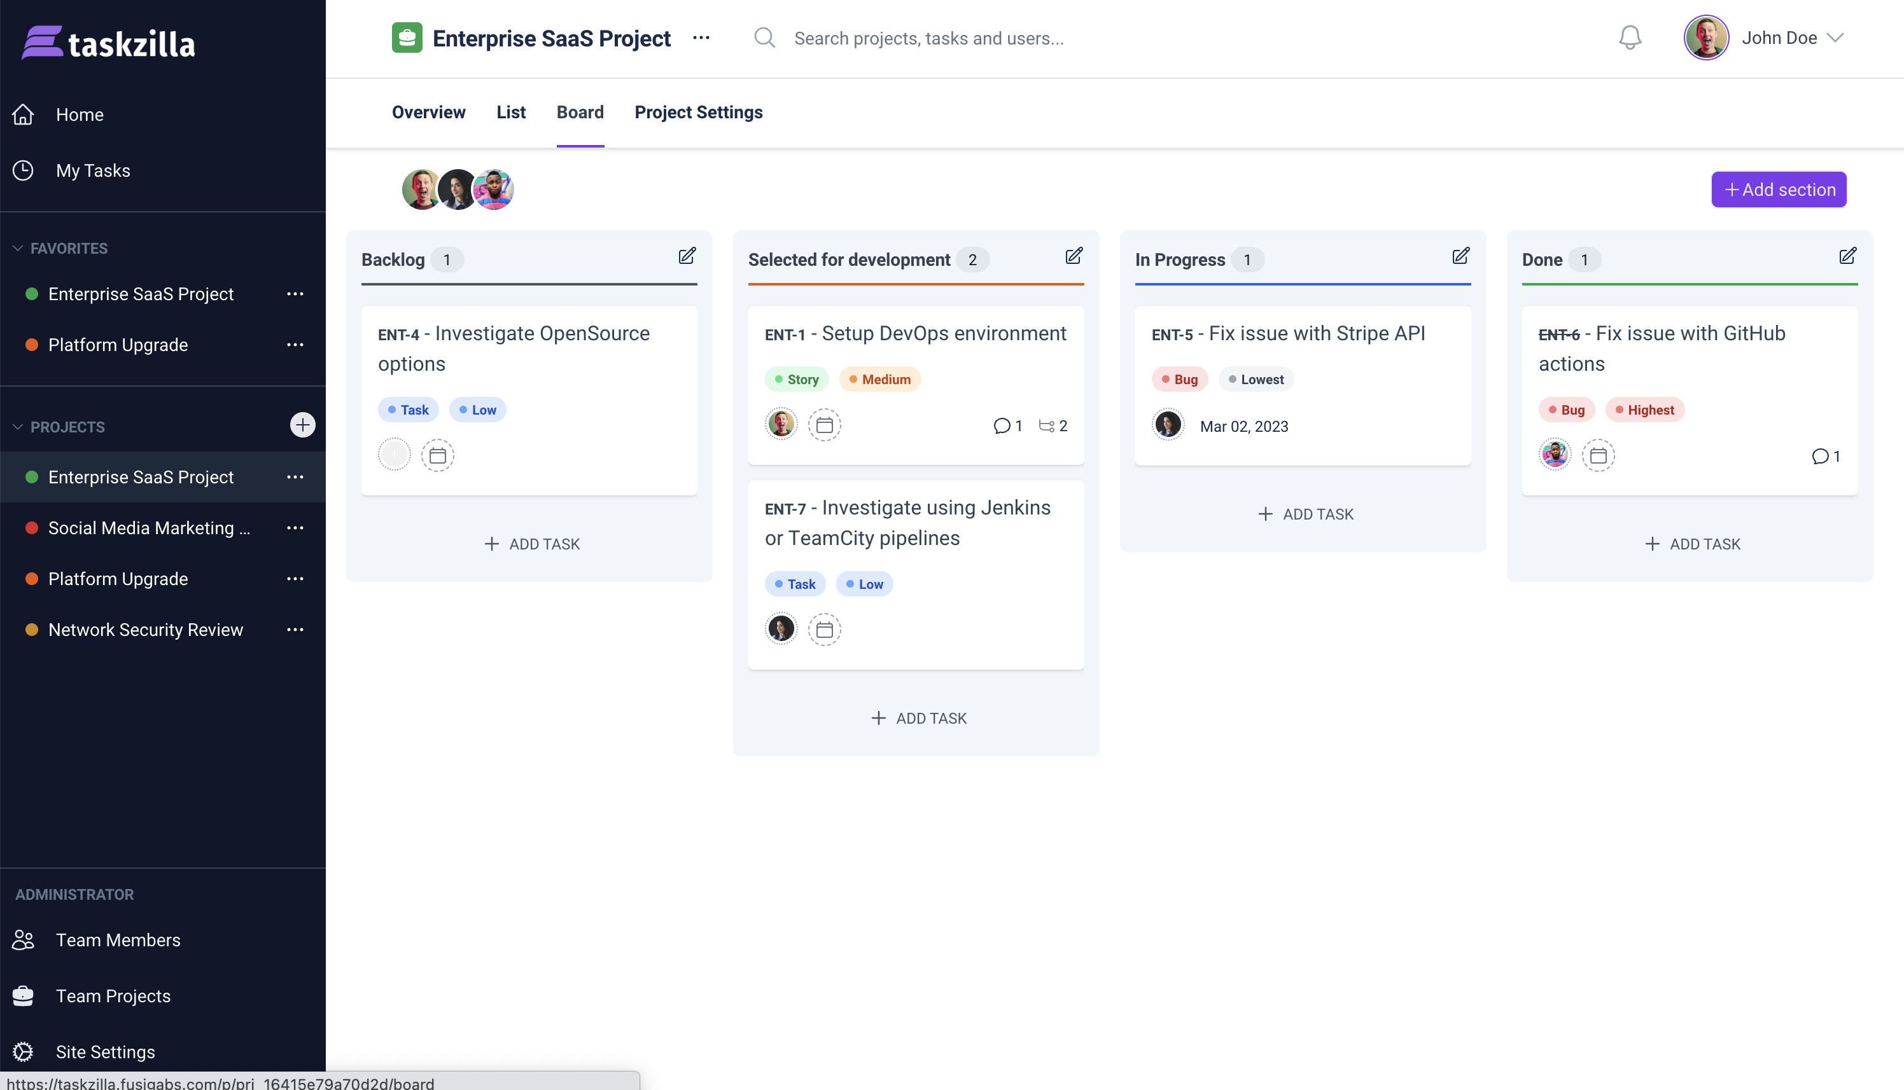Click the search projects input field
Screen dimensions: 1904x1090
pos(929,38)
